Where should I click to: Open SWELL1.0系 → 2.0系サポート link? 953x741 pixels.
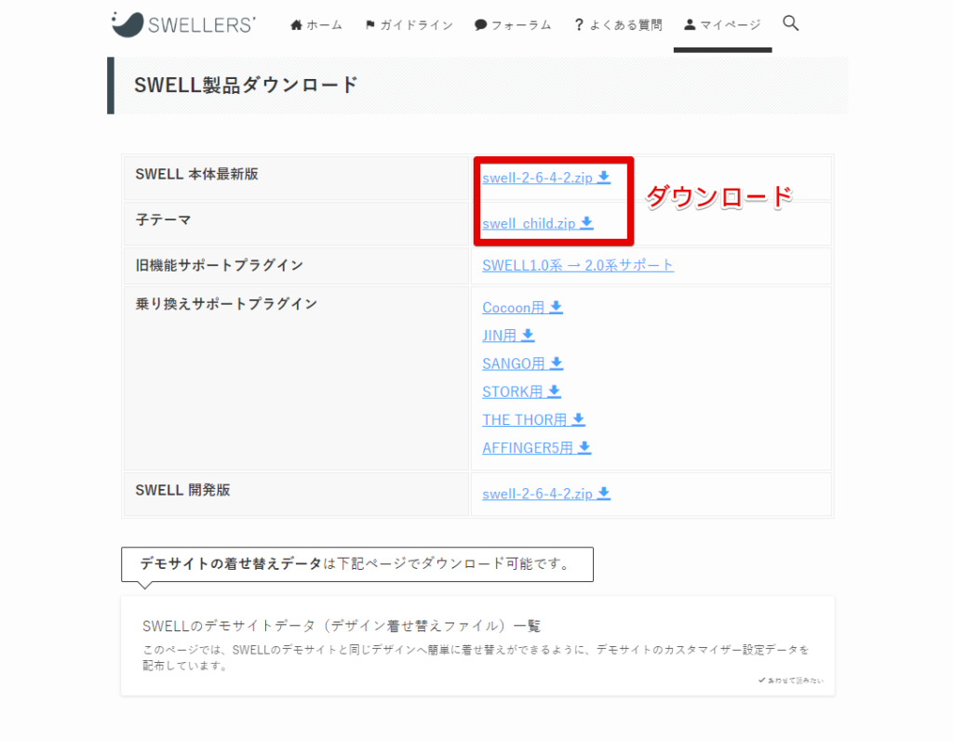click(578, 265)
